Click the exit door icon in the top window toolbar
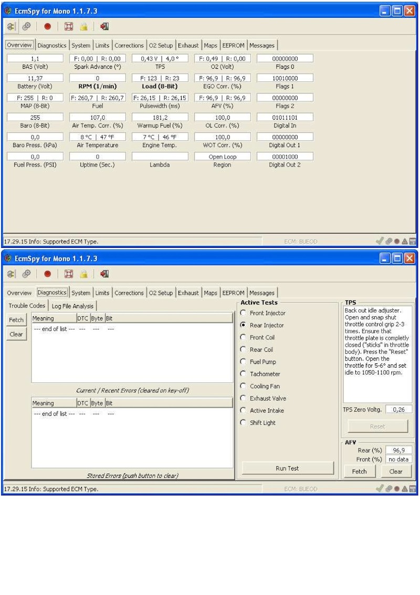Image resolution: width=420 pixels, height=595 pixels. coord(104,27)
